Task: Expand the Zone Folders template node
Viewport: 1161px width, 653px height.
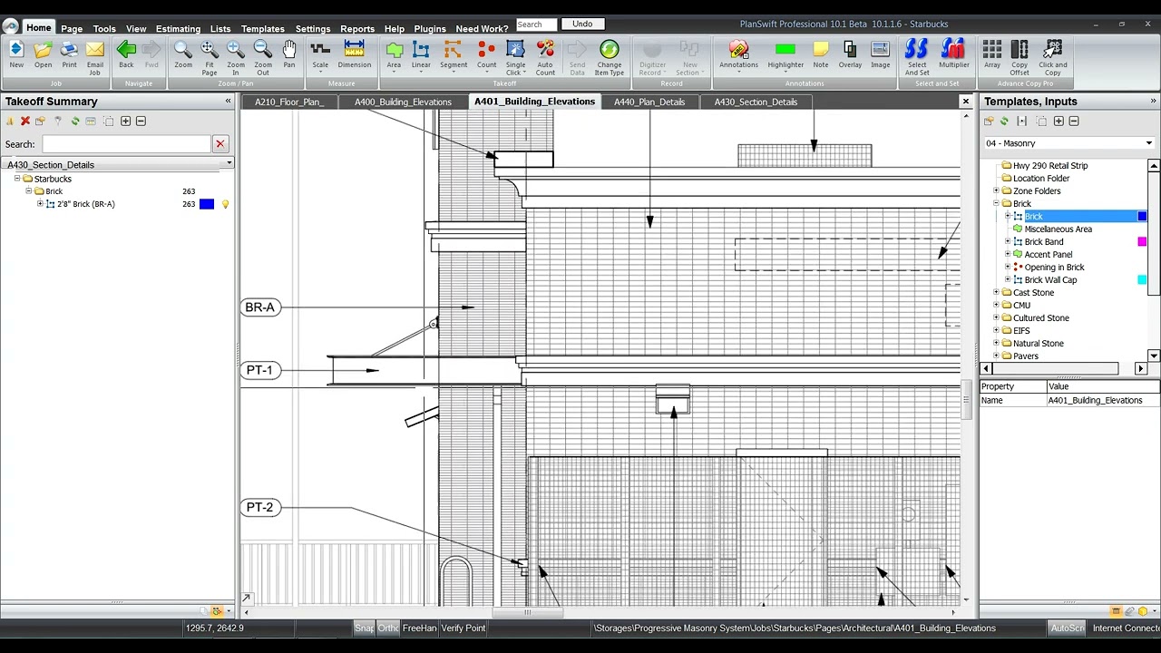Action: (x=996, y=191)
